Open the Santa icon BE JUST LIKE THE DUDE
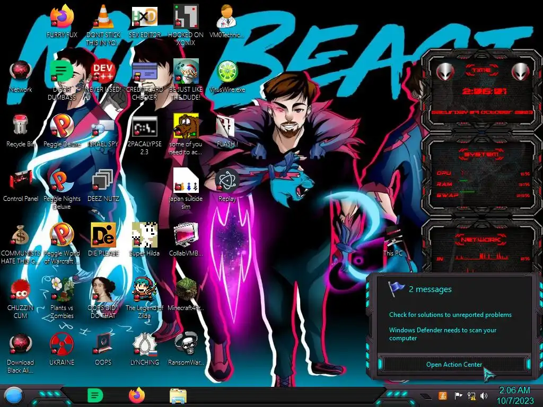 (x=186, y=71)
